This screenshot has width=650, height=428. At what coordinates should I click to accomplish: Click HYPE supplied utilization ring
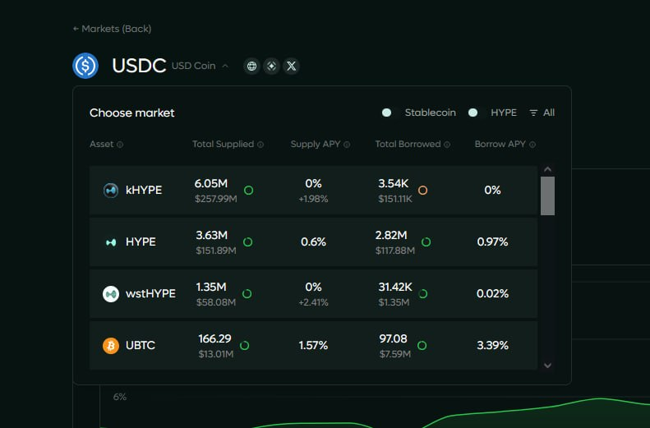pyautogui.click(x=248, y=242)
